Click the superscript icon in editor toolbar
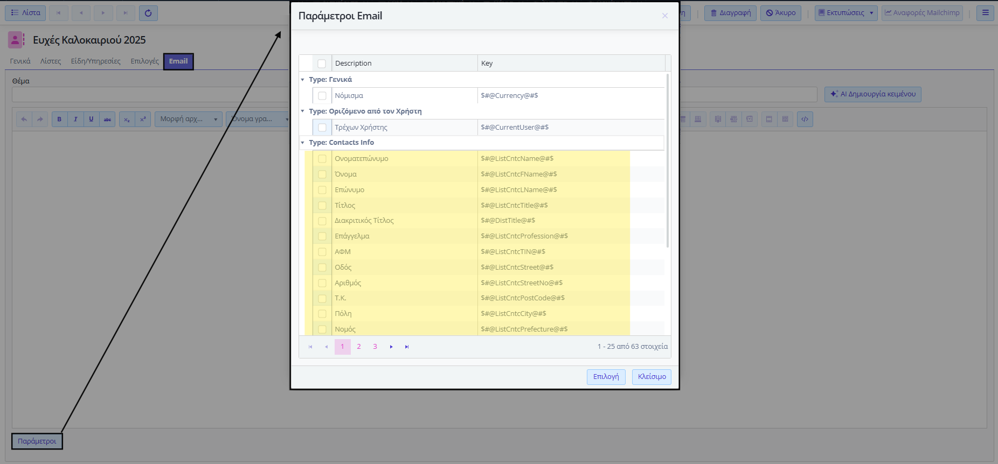The image size is (998, 464). [x=143, y=119]
